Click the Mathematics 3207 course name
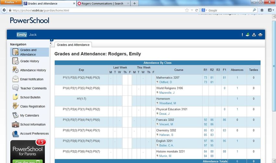276x163 pixels. click(x=168, y=77)
